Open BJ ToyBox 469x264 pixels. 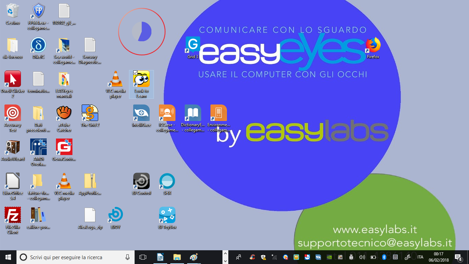(167, 218)
